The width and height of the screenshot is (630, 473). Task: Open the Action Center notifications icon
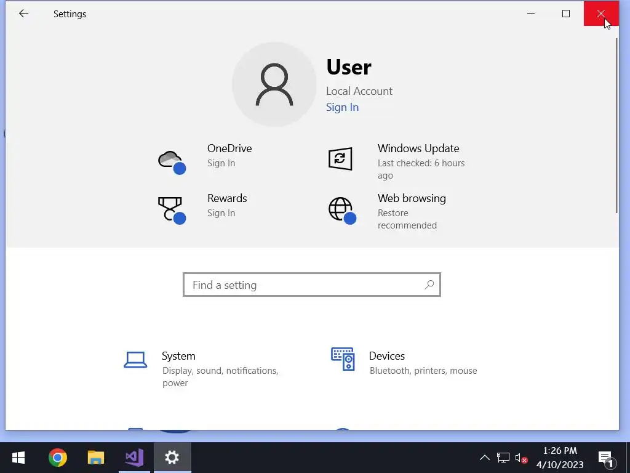(x=606, y=458)
